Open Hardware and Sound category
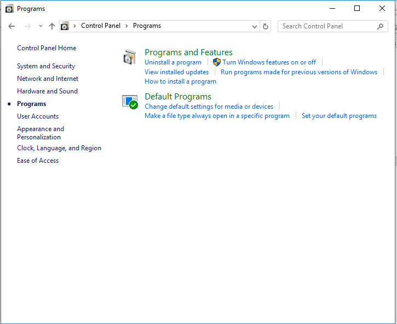Image resolution: width=397 pixels, height=324 pixels. click(47, 91)
